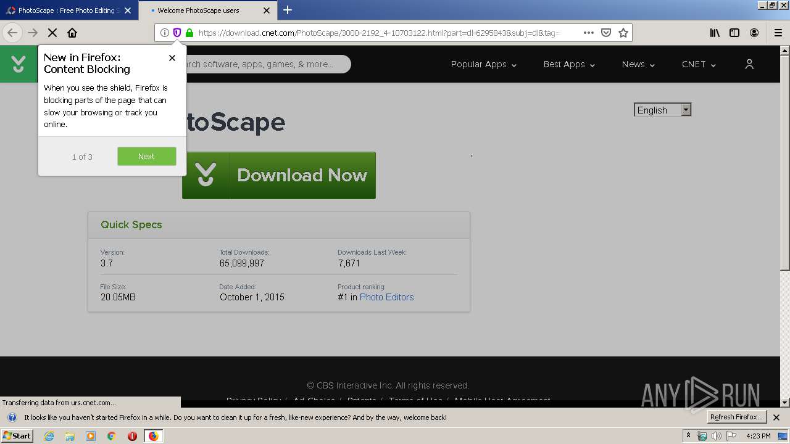790x444 pixels.
Task: Click file size value 20.05MB
Action: pos(118,297)
